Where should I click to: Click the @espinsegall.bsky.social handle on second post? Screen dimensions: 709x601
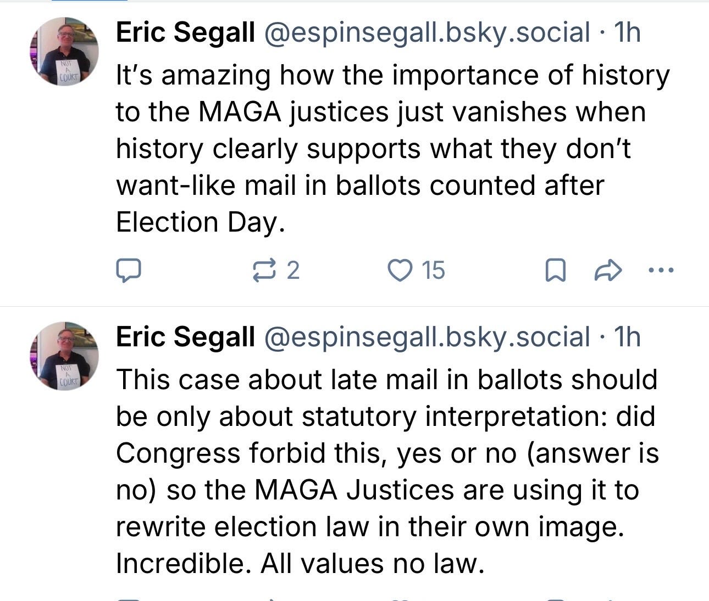tap(427, 337)
